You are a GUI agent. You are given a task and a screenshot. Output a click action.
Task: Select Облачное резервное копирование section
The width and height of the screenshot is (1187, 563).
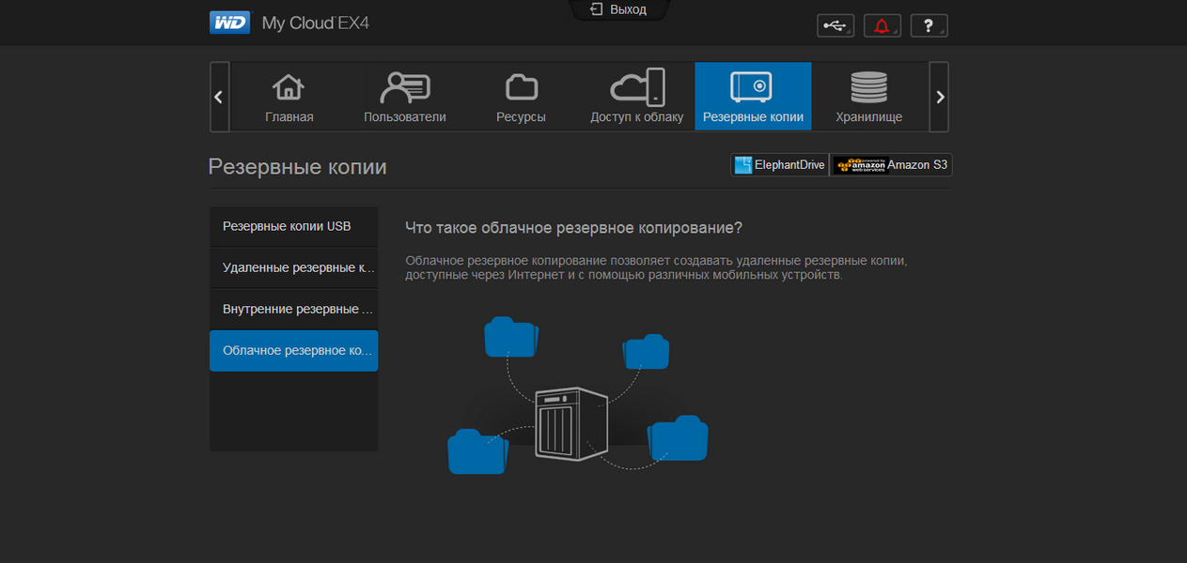point(293,350)
